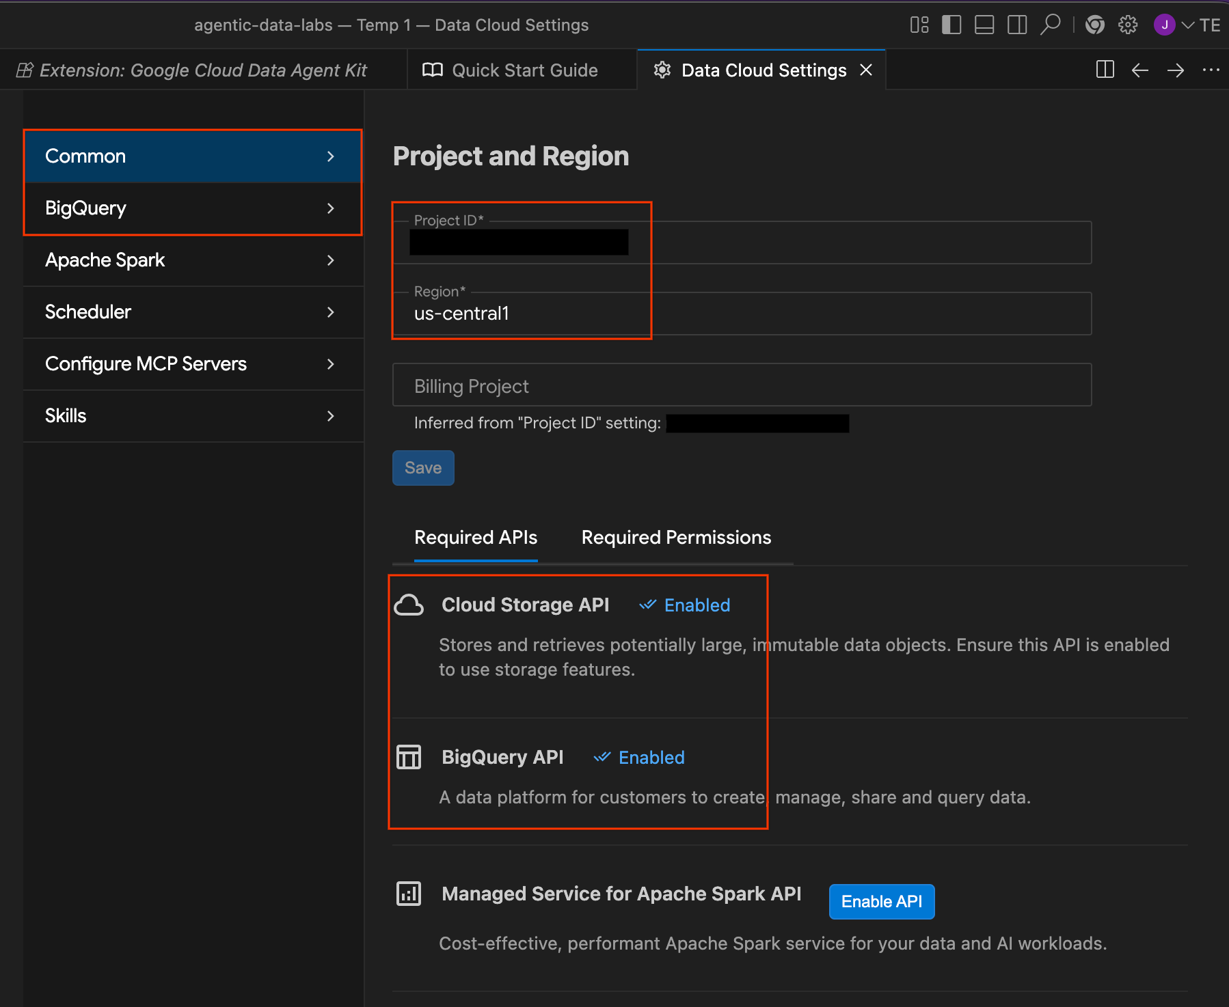This screenshot has height=1007, width=1229.
Task: Go forward with right arrow icon
Action: pos(1176,70)
